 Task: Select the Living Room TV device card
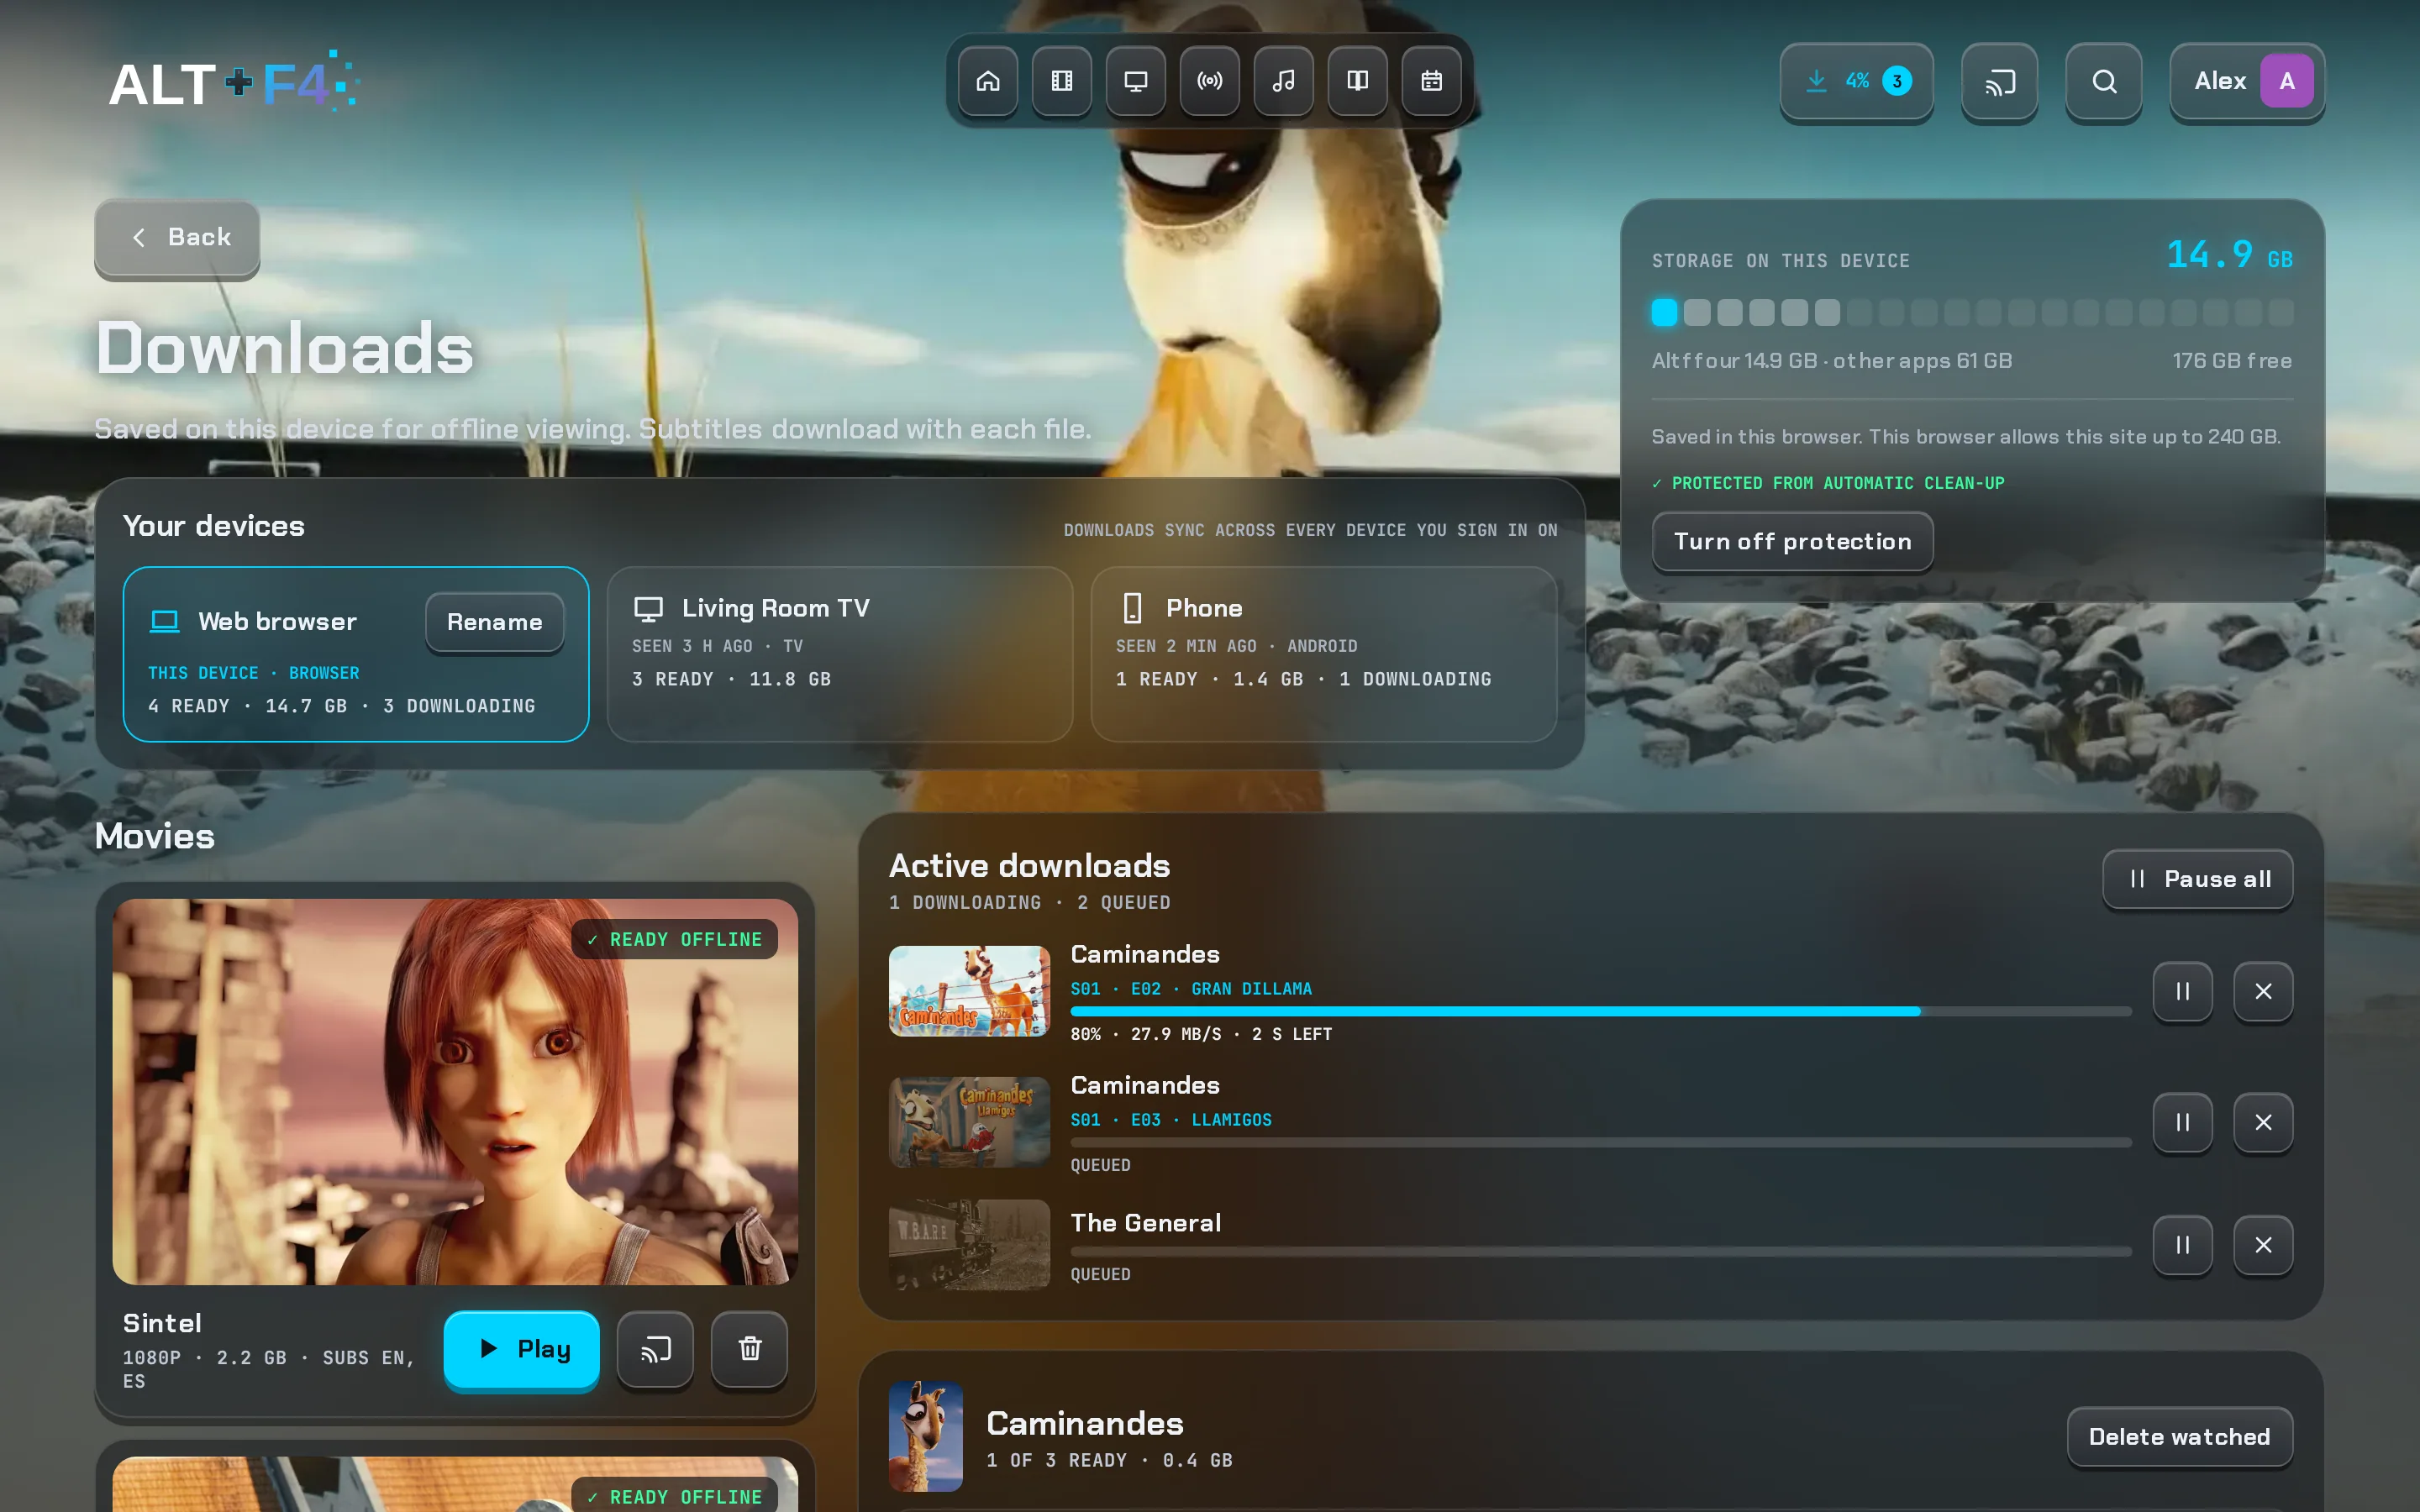tap(840, 655)
